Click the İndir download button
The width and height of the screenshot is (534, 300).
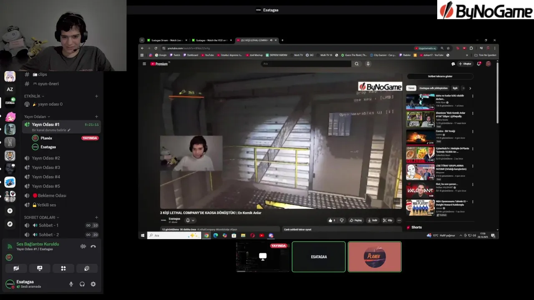373,220
